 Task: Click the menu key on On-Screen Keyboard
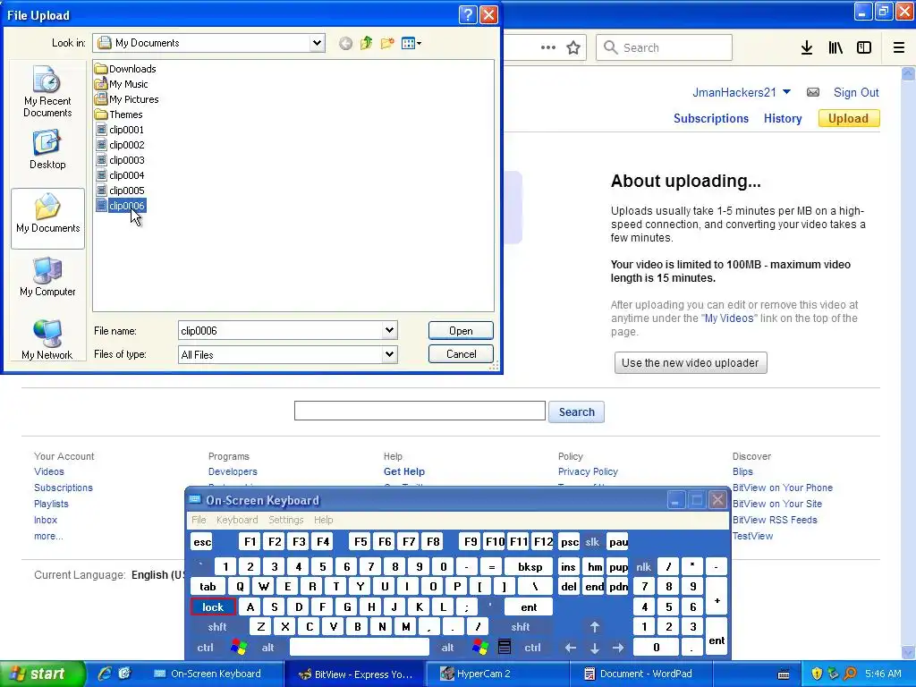tap(505, 647)
